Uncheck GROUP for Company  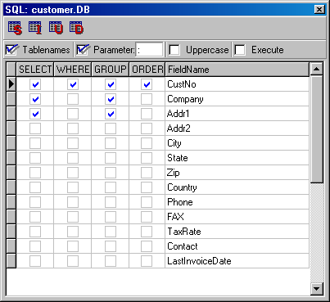point(111,99)
